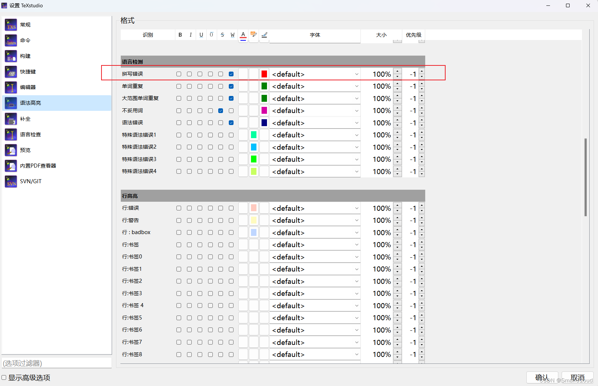Toggle bold checkbox for 单词重复
598x386 pixels.
click(x=179, y=87)
